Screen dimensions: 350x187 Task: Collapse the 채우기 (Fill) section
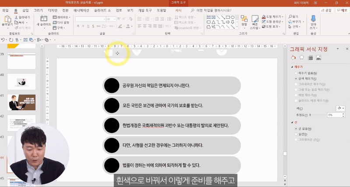[x=292, y=67]
